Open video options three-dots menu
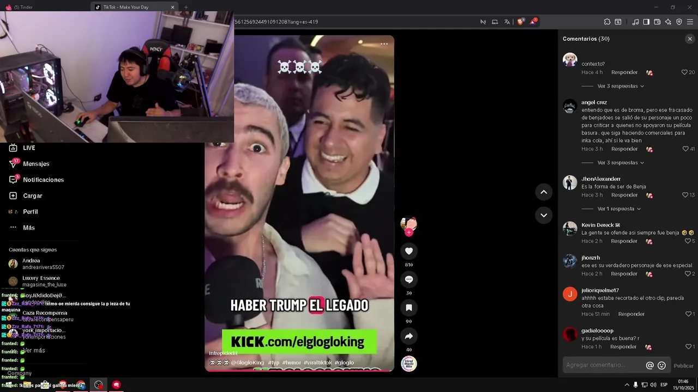The width and height of the screenshot is (698, 392). [384, 44]
